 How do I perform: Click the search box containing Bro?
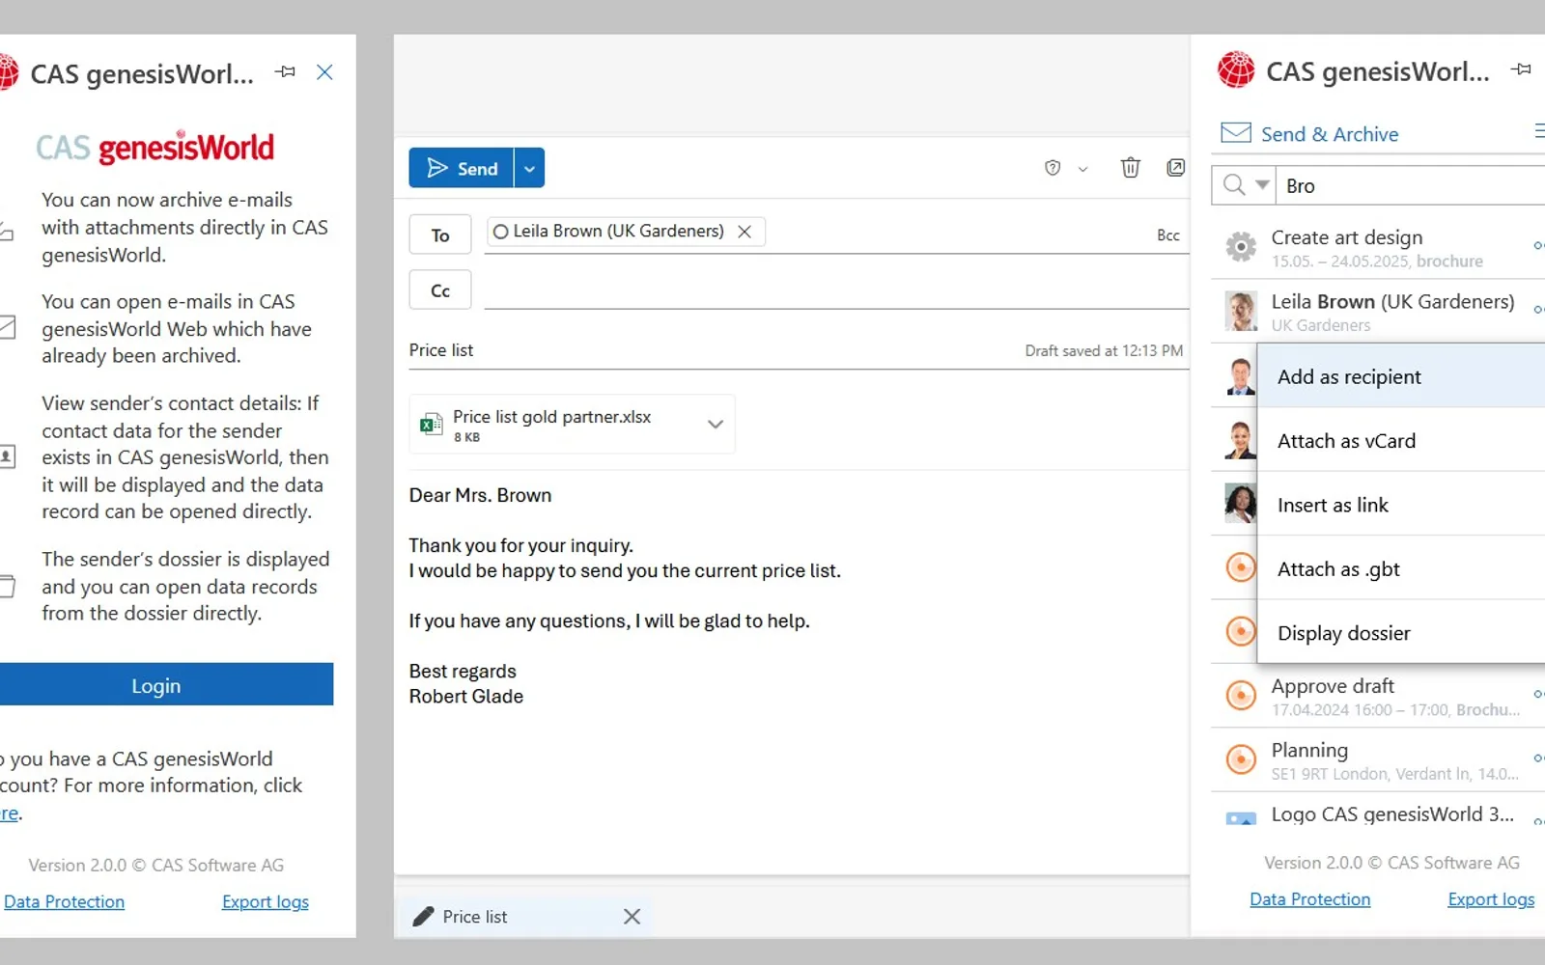click(1410, 185)
